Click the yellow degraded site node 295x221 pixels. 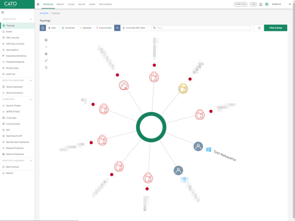(183, 88)
